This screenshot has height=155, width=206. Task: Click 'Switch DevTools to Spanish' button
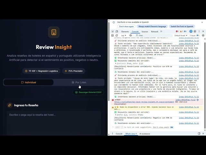[x=182, y=26]
